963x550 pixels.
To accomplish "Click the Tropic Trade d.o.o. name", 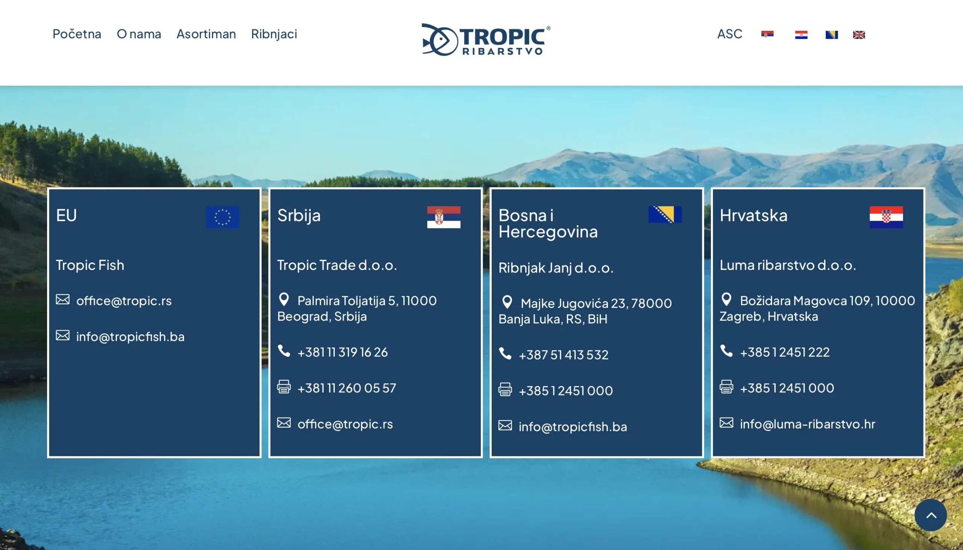I will coord(337,265).
